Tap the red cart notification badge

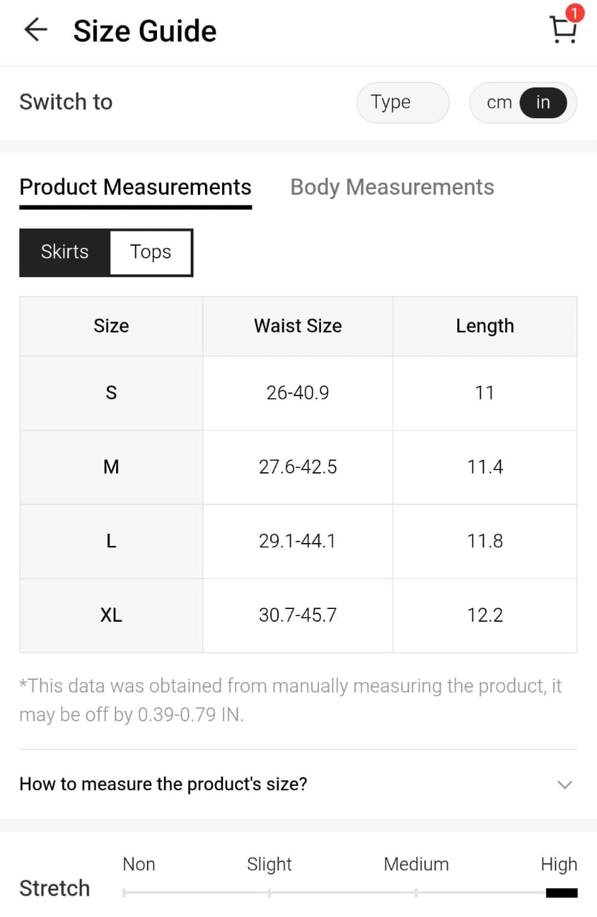coord(573,14)
